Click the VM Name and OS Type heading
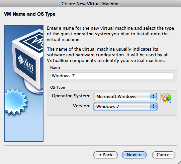The width and height of the screenshot is (181, 164). point(30,14)
